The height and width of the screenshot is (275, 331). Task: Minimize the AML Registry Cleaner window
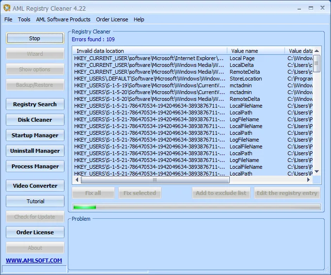coord(299,8)
